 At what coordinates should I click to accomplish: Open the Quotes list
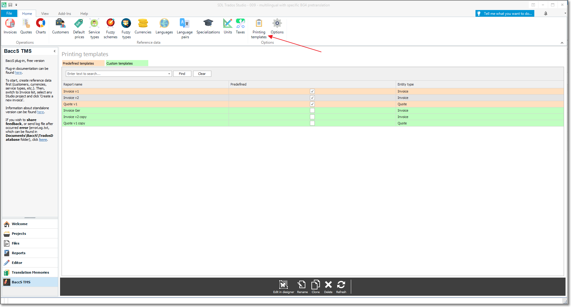26,26
